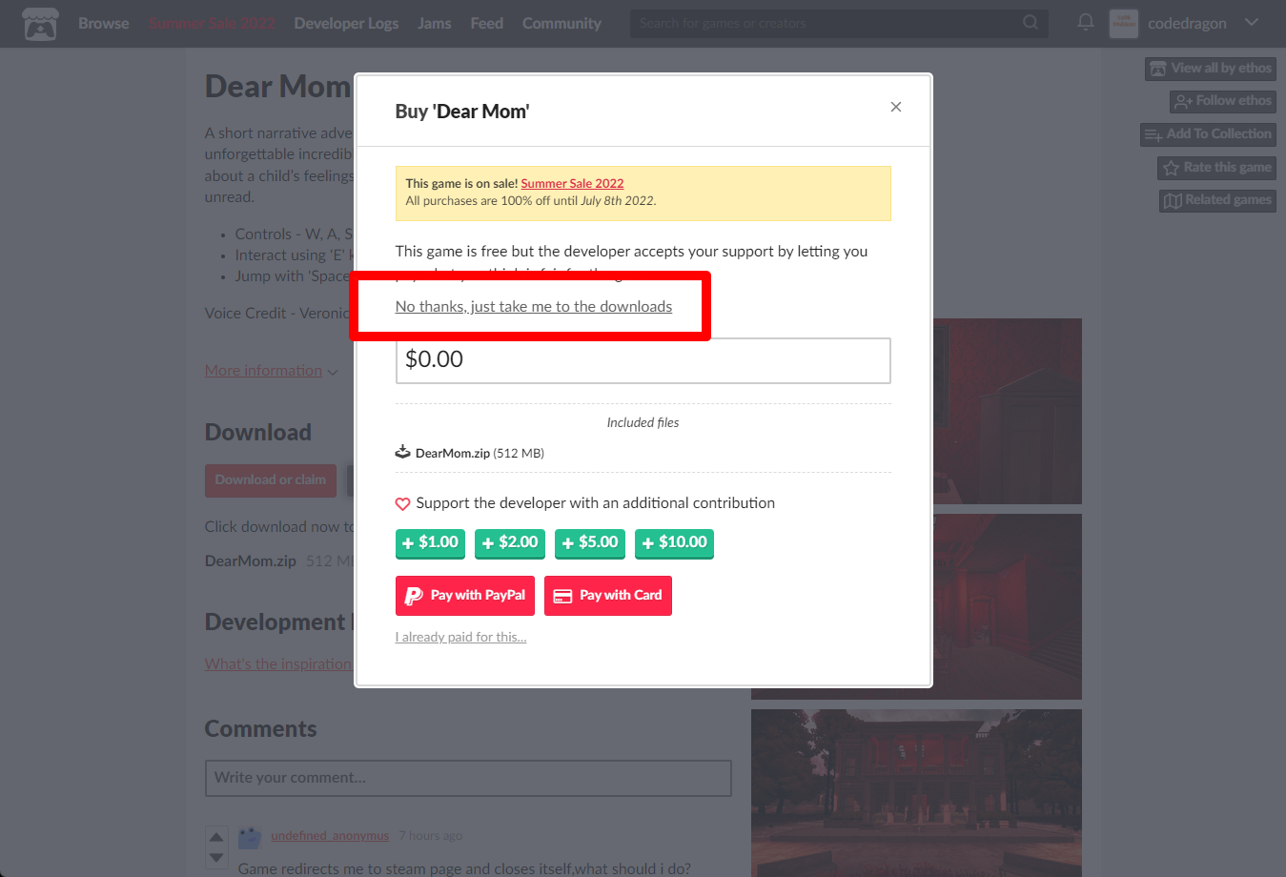This screenshot has width=1286, height=877.
Task: Click the itch.io logo icon
Action: (40, 24)
